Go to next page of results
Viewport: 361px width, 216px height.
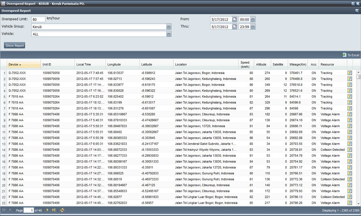(47, 210)
